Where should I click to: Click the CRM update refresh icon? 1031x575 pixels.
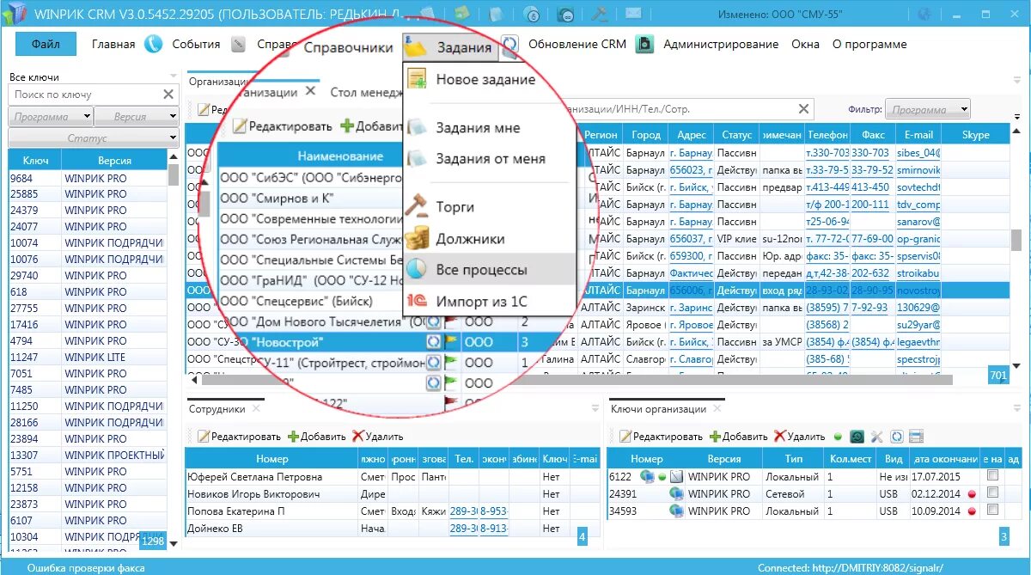tap(510, 46)
